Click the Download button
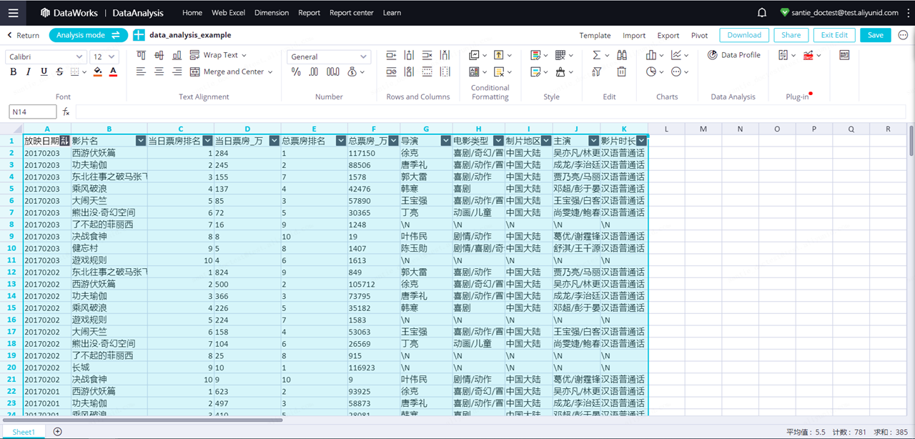 pyautogui.click(x=744, y=35)
